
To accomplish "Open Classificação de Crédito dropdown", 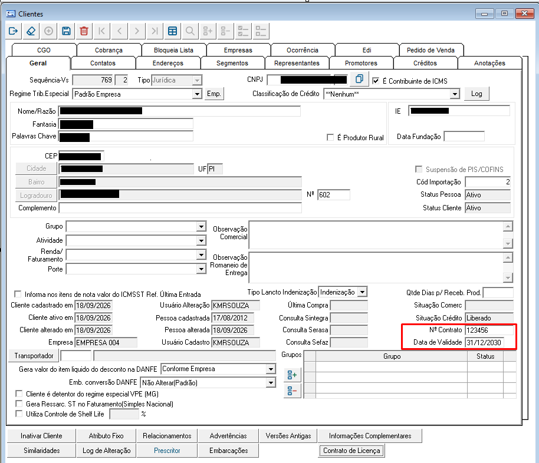I will click(455, 94).
